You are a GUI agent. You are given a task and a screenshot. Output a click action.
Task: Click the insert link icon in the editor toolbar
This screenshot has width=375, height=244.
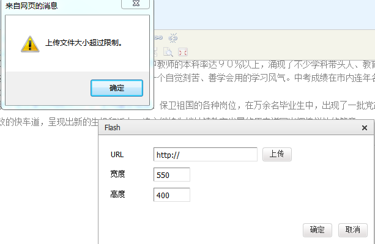(158, 38)
